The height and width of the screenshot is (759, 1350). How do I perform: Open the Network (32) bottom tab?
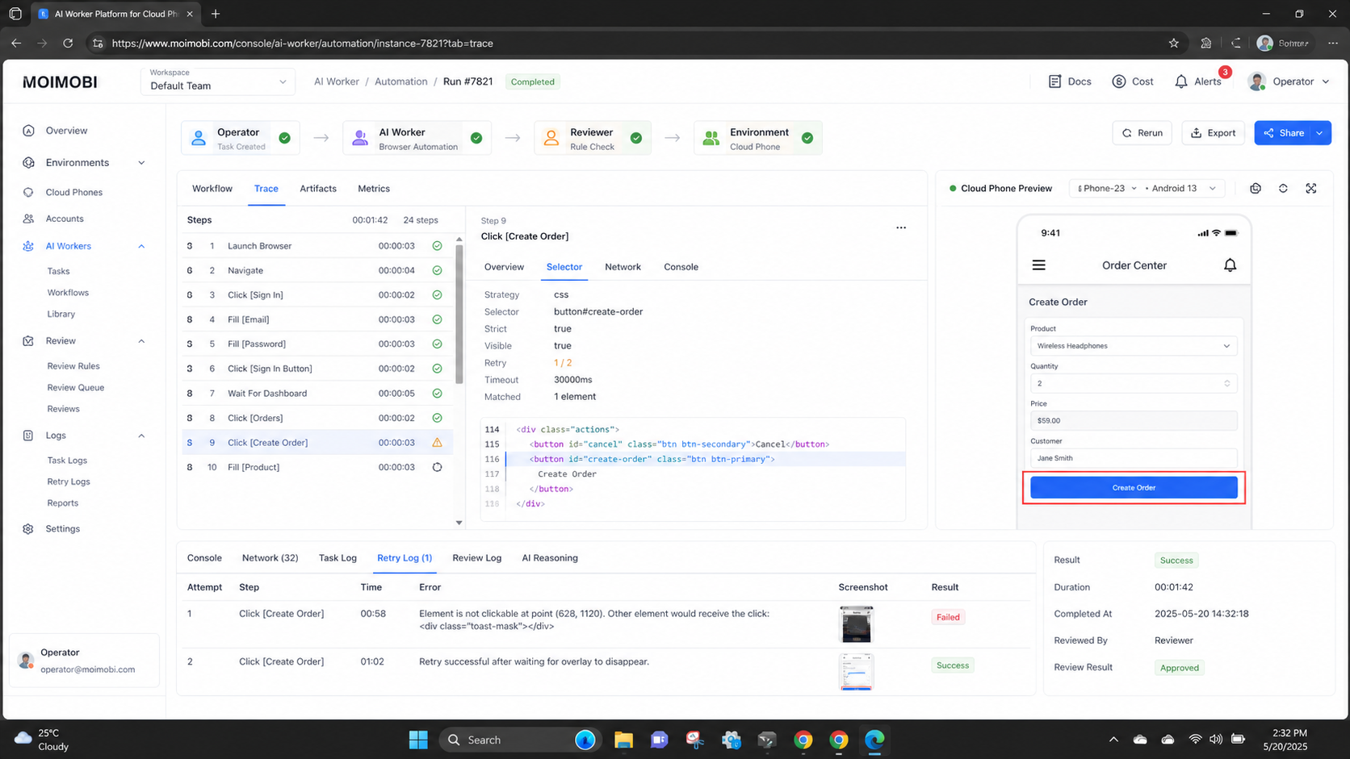270,558
